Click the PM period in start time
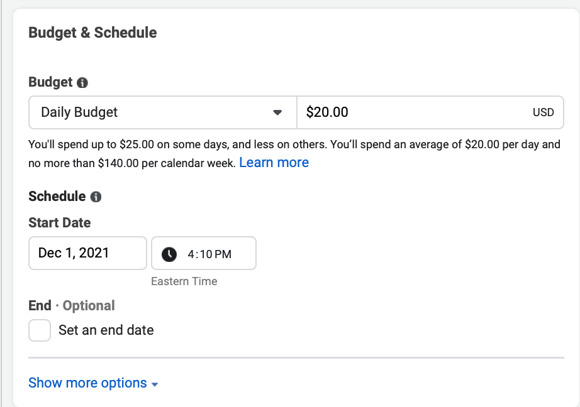This screenshot has height=407, width=580. click(223, 254)
